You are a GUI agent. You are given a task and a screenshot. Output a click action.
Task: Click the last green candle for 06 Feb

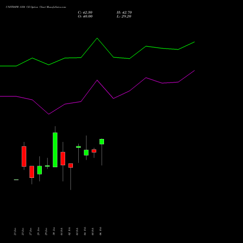pos(102,141)
